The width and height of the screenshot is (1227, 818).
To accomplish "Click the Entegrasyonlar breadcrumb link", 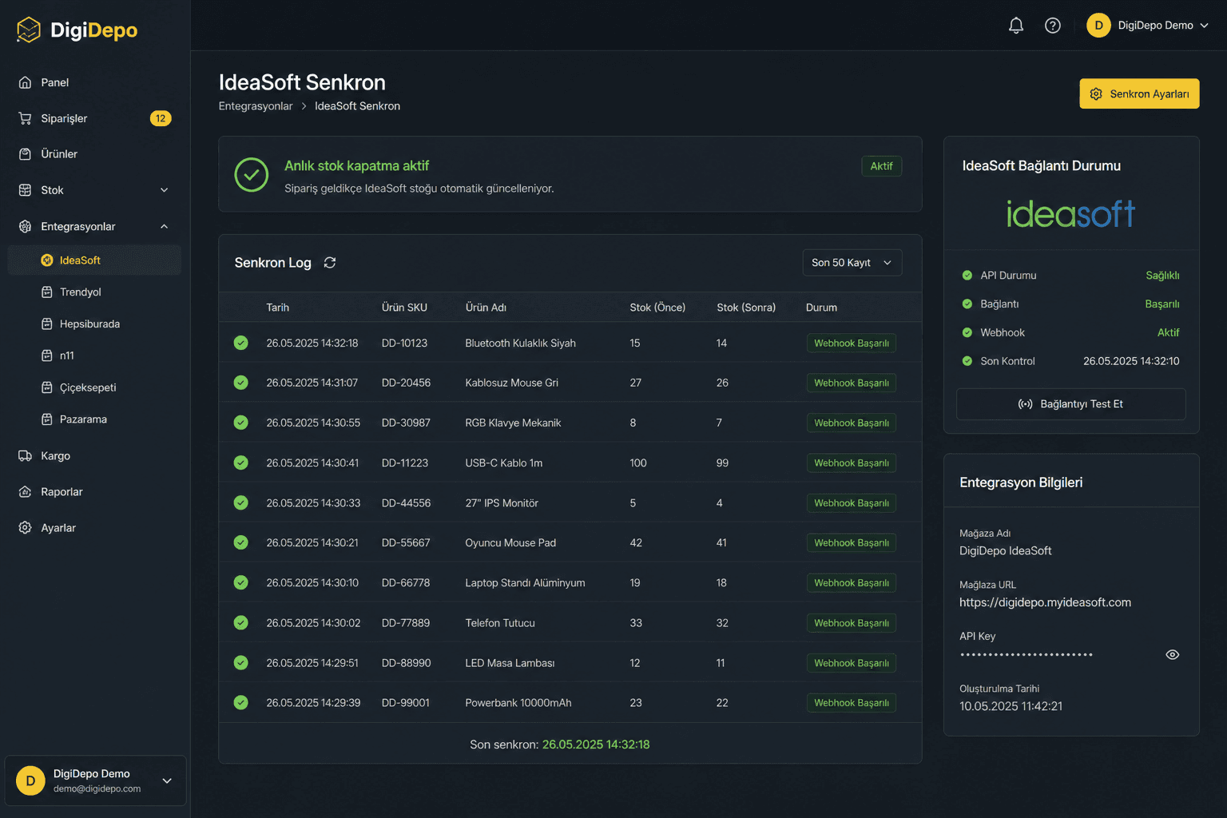I will click(256, 106).
